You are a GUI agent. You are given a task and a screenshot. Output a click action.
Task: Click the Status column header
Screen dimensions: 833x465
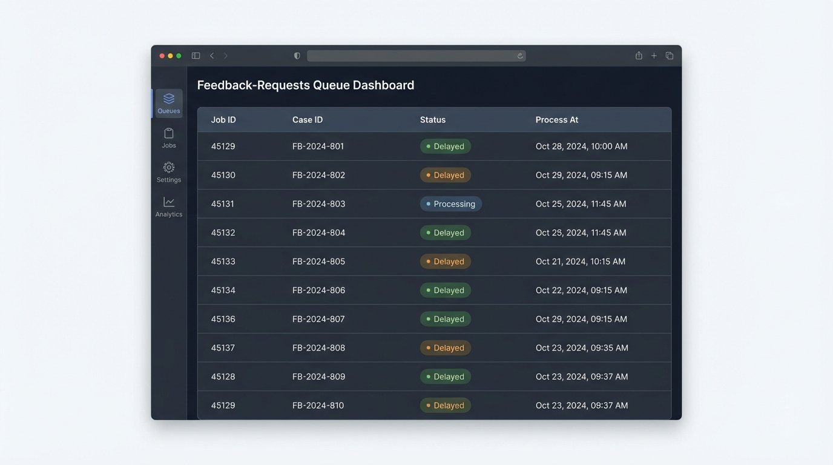pyautogui.click(x=432, y=120)
